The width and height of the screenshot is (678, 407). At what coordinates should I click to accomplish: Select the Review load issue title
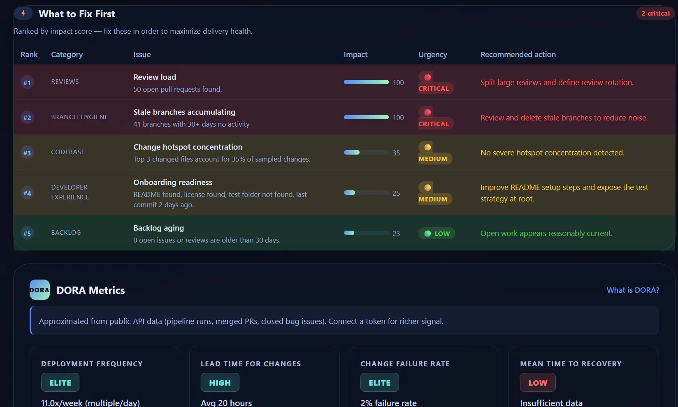coord(155,77)
